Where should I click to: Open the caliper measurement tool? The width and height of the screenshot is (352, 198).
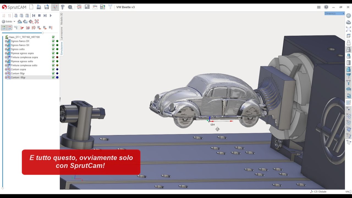coord(63,7)
